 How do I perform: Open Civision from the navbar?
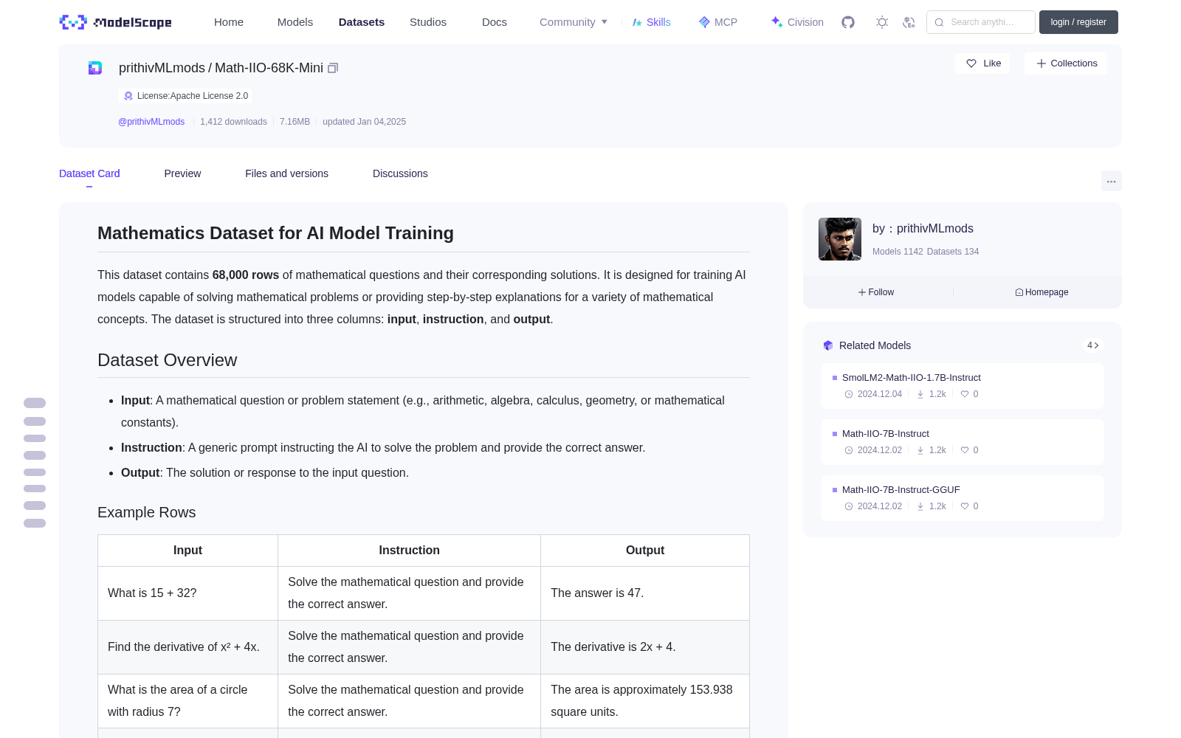click(x=797, y=22)
